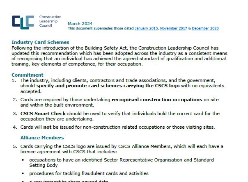Open the November 2017 document link
Viewport: 248px width, 182px height.
click(x=174, y=29)
